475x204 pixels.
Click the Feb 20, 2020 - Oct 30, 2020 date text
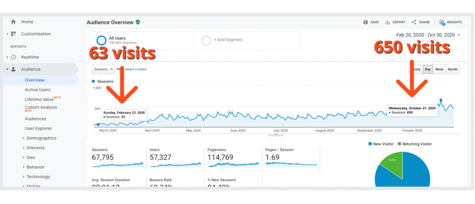point(426,35)
